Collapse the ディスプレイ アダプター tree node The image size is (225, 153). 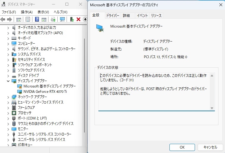[x=8, y=81]
